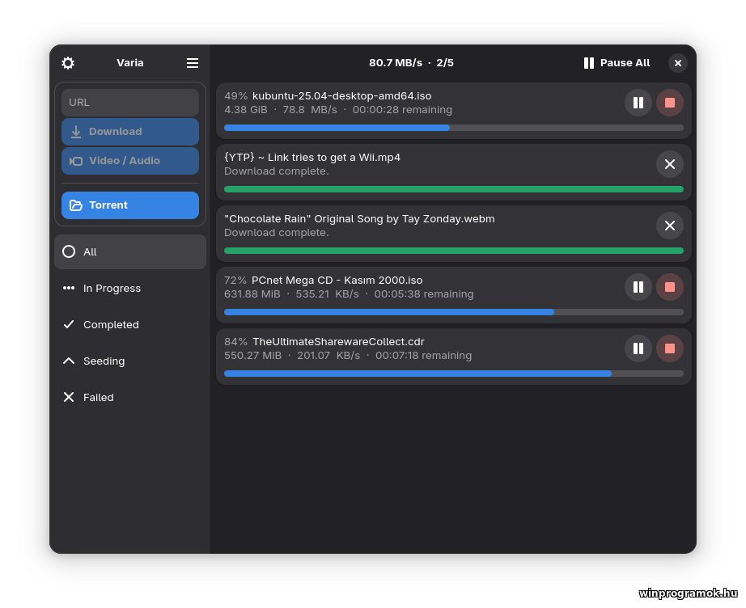
Task: Open a Torrent file
Action: (x=130, y=205)
